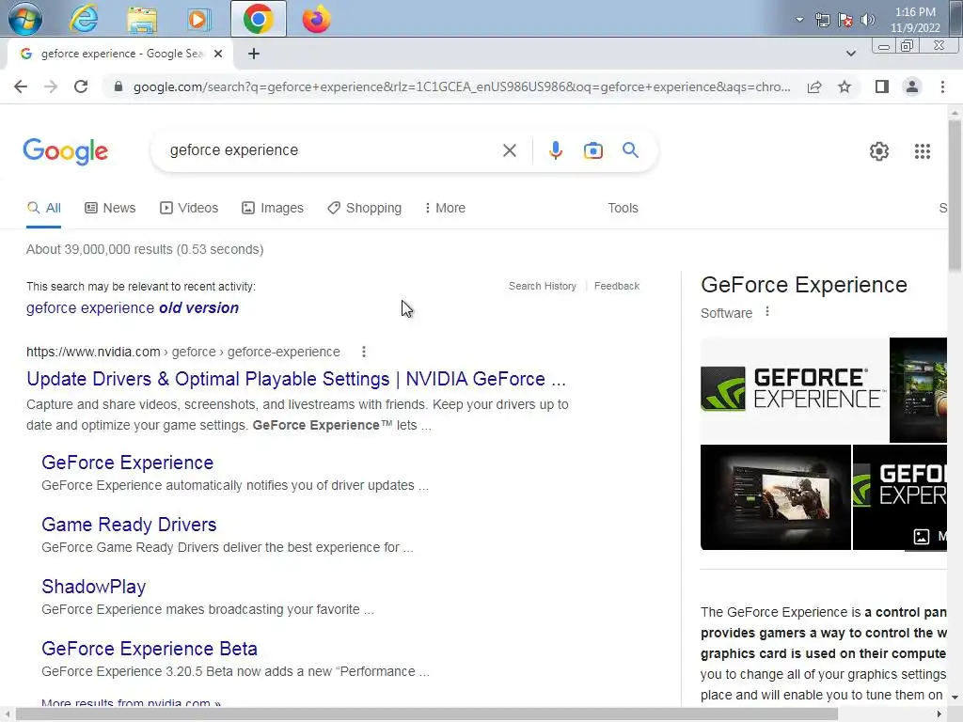963x722 pixels.
Task: Open more options for Software label
Action: 767,312
